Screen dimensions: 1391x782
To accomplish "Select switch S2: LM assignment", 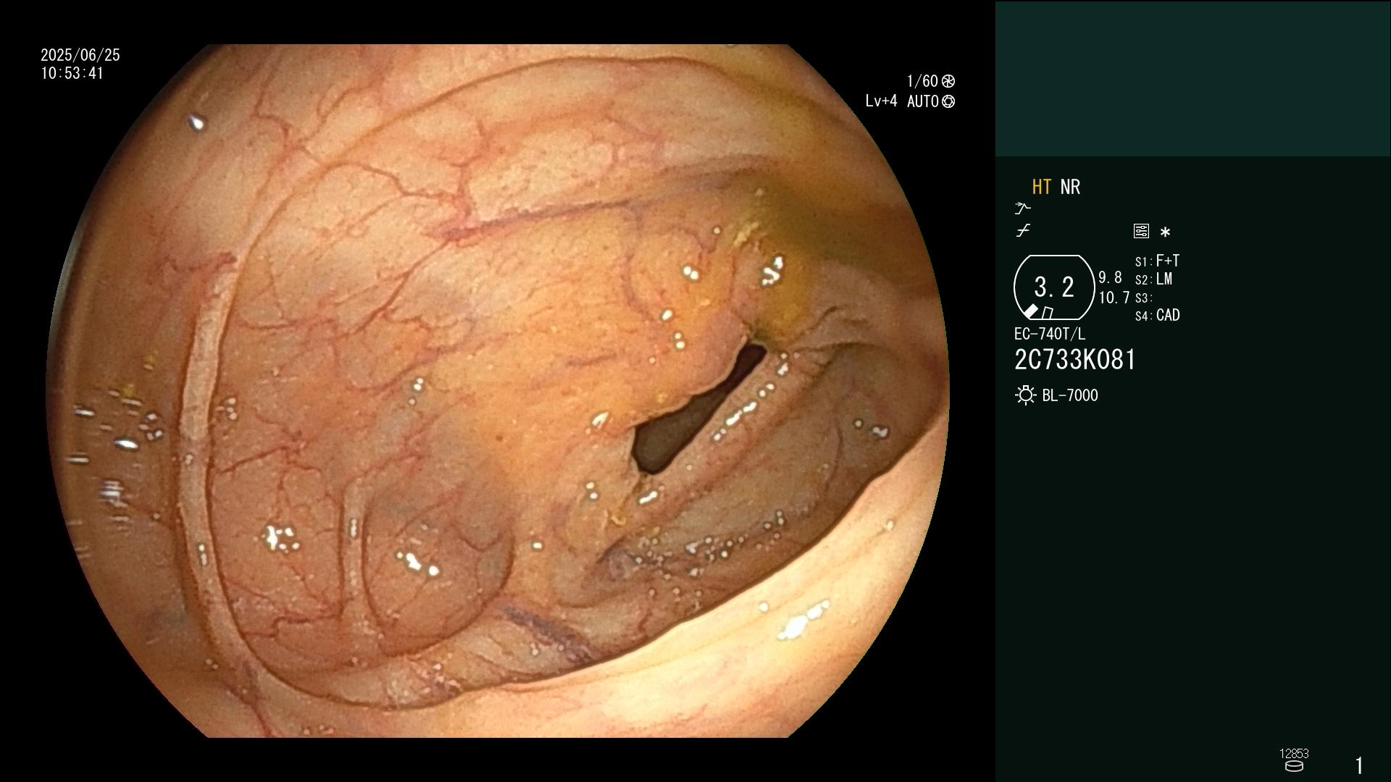I will coord(1153,279).
